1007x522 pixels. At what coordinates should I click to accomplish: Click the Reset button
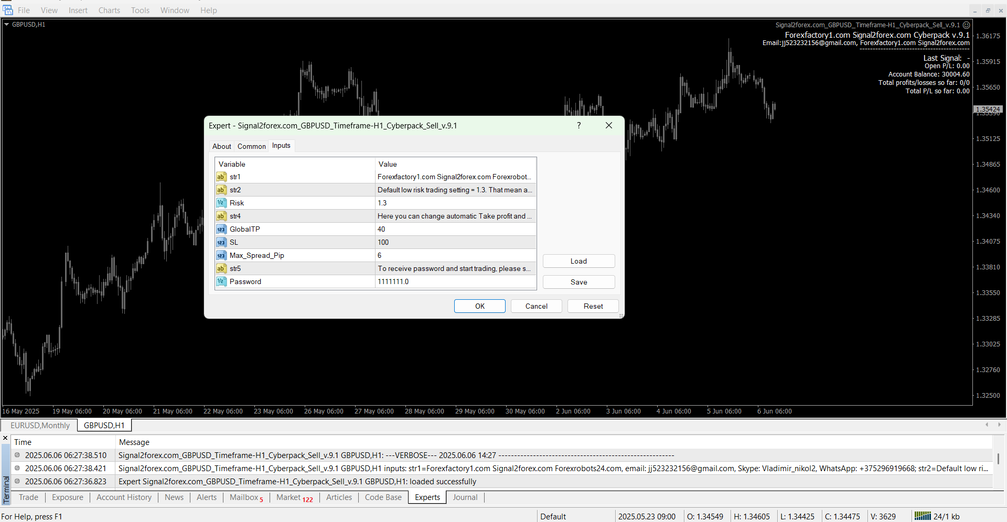593,307
